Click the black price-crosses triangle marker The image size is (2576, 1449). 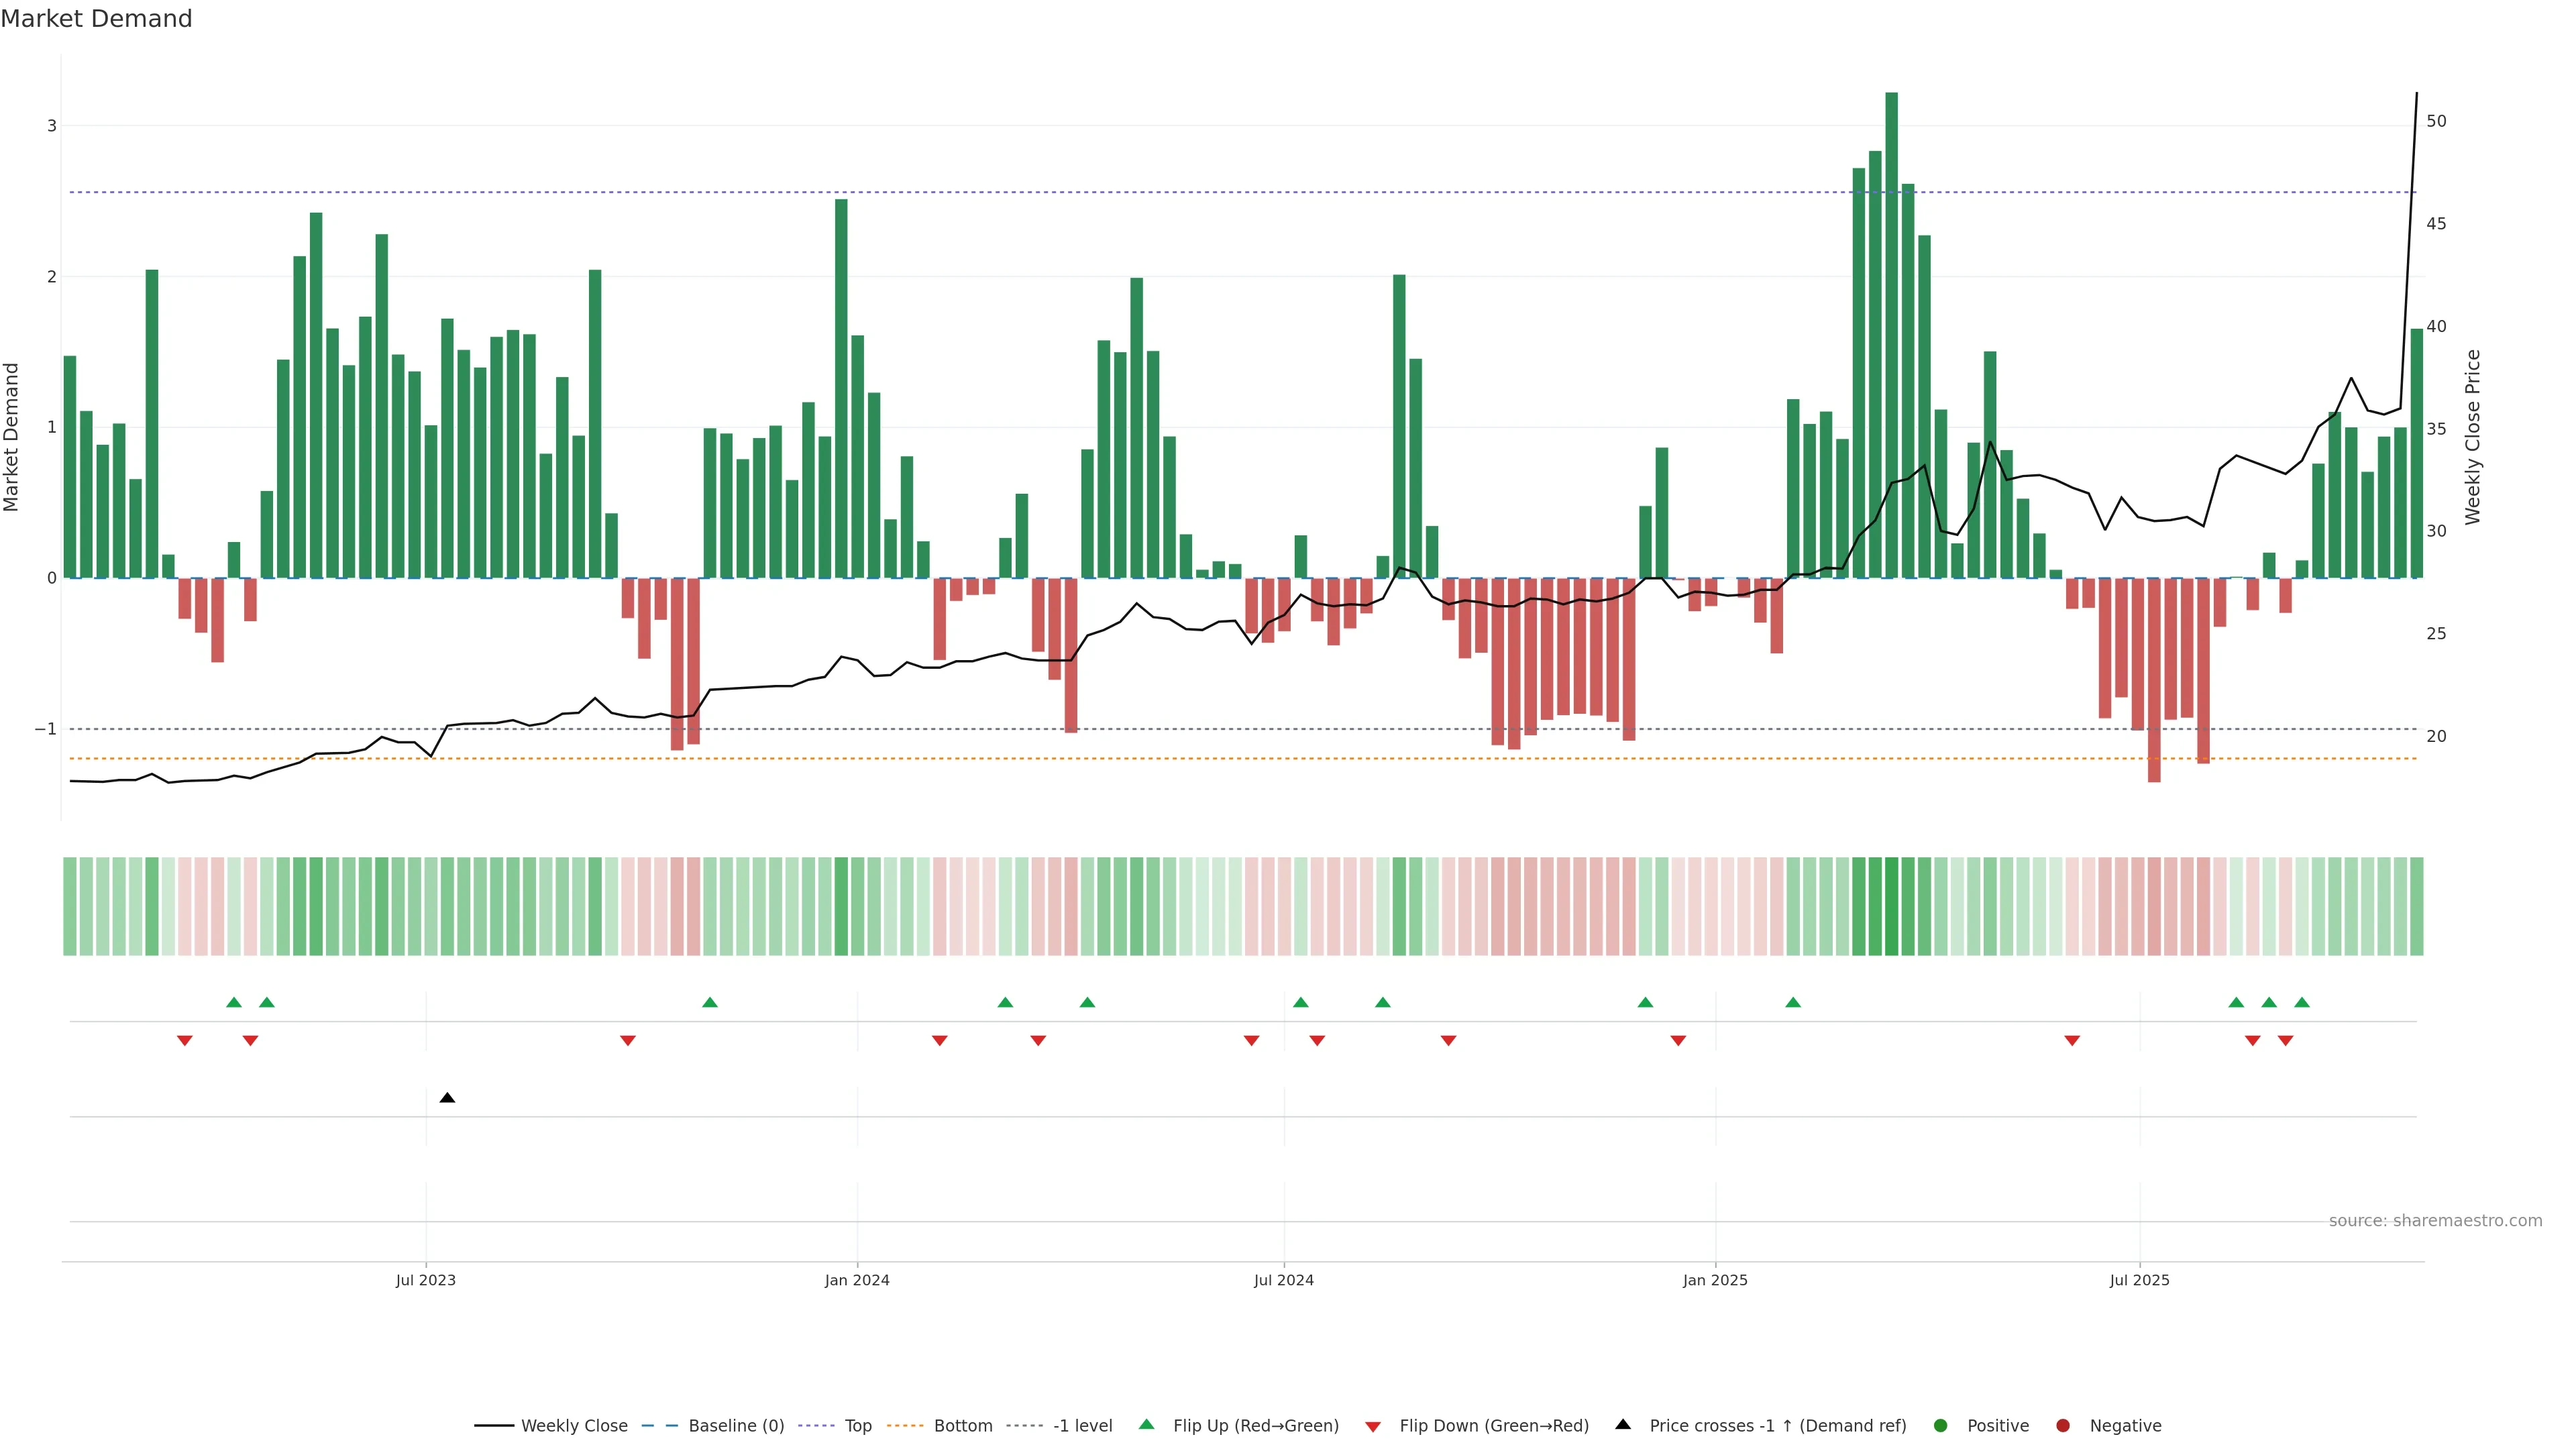447,1098
